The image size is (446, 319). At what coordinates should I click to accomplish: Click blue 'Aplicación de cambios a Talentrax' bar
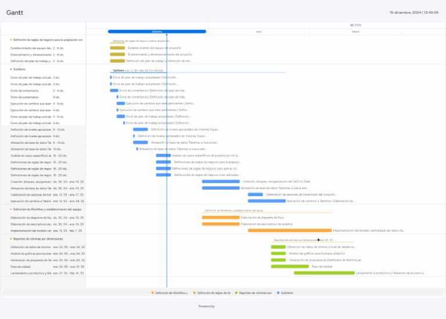[267, 201]
